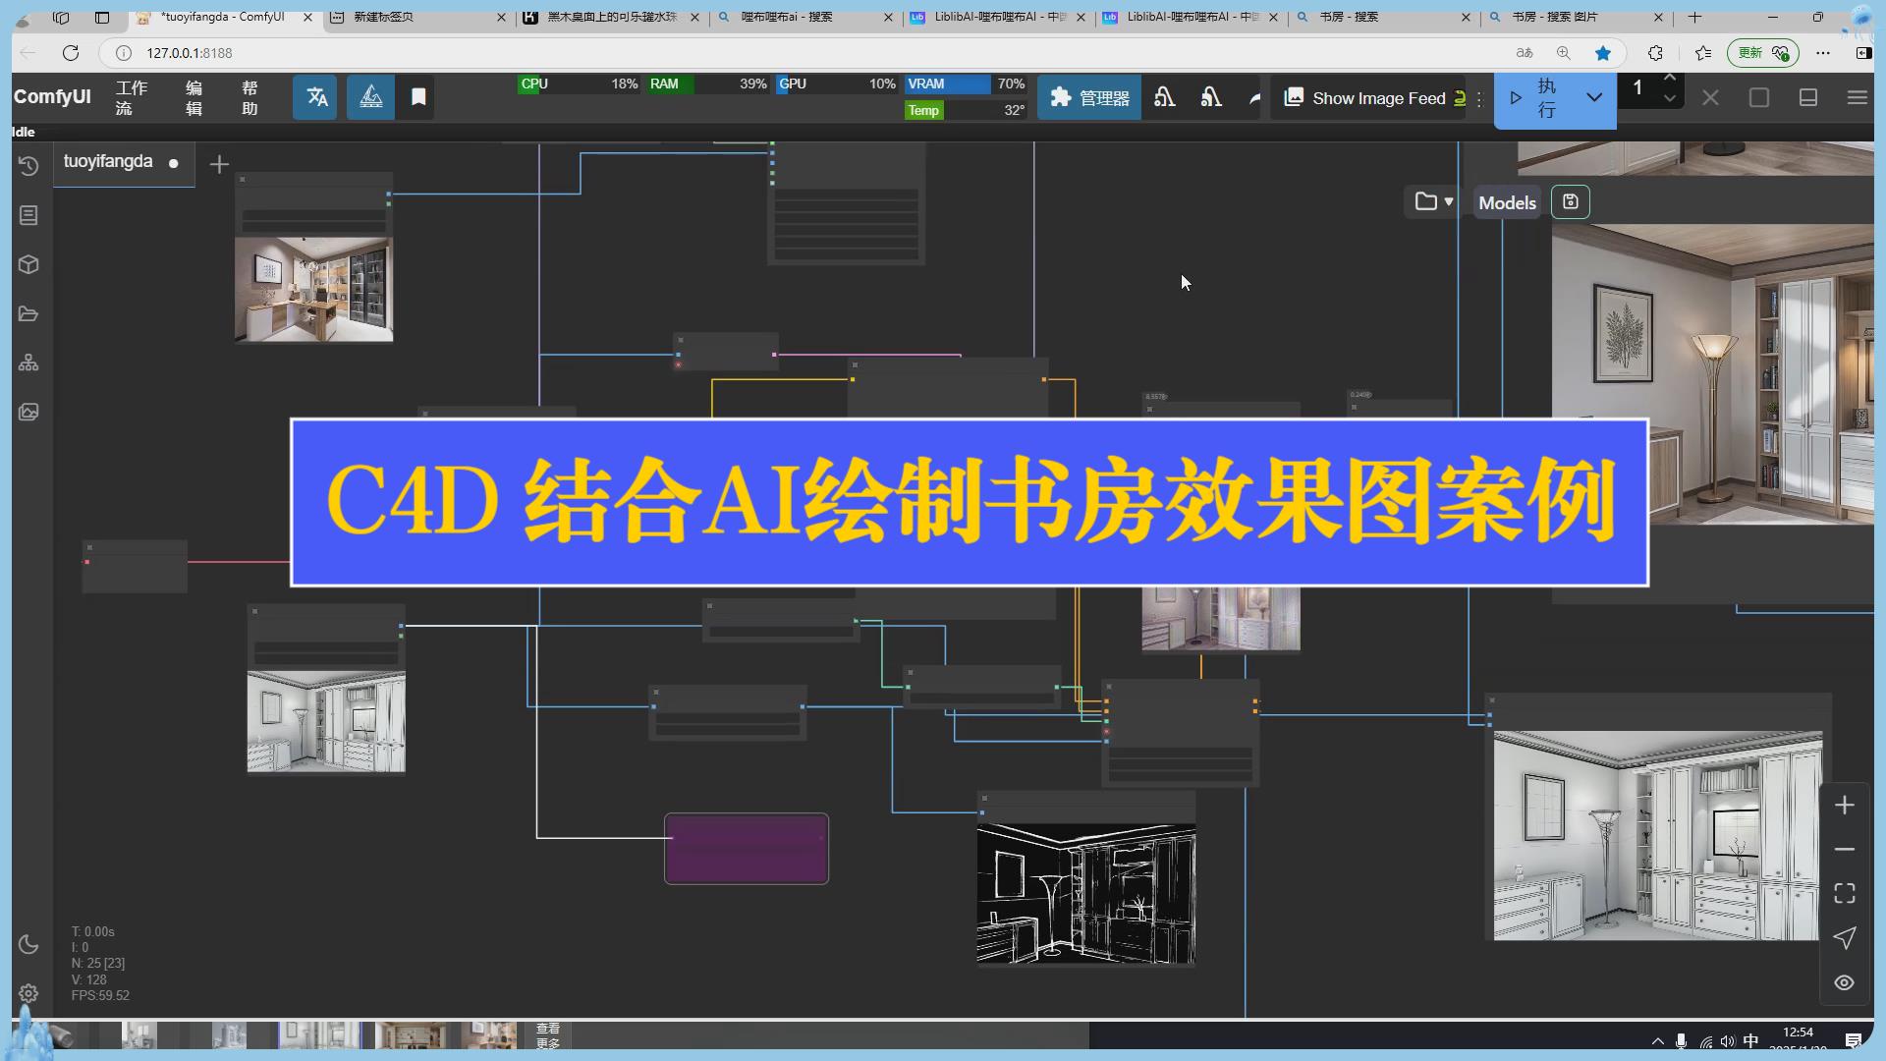Viewport: 1886px width, 1061px height.
Task: Select the purple node on canvas
Action: (x=747, y=849)
